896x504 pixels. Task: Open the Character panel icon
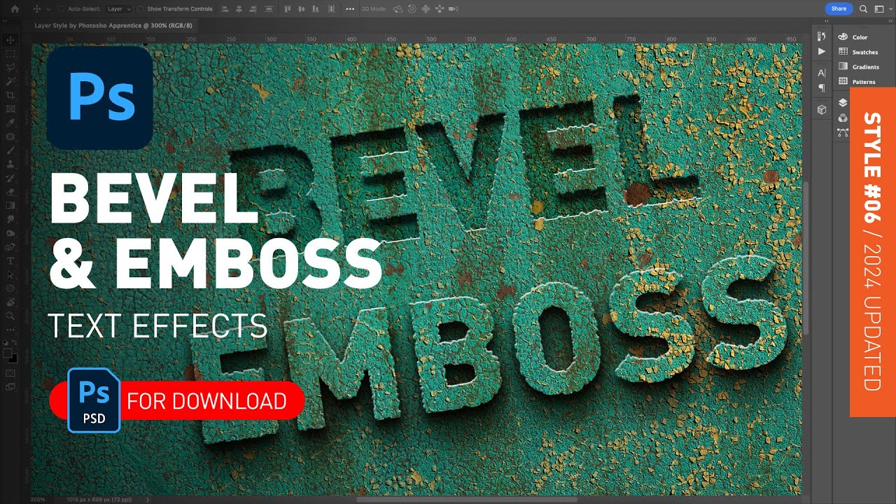tap(822, 73)
